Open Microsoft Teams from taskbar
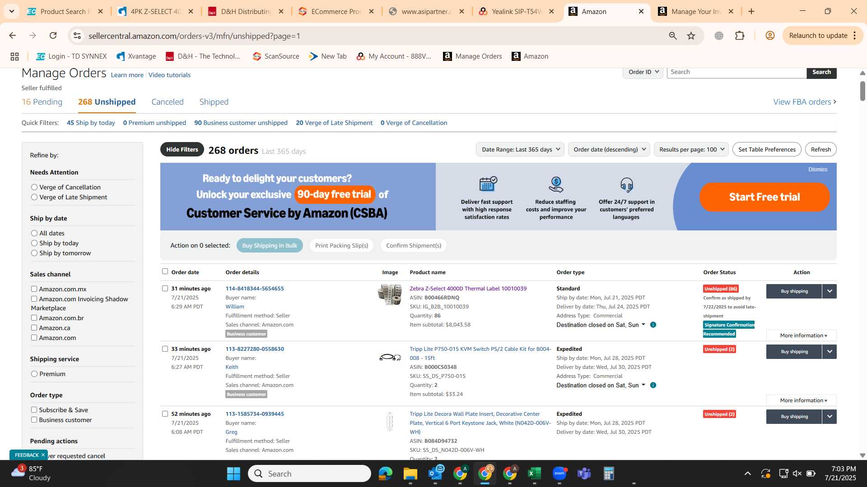The image size is (867, 487). point(584,473)
